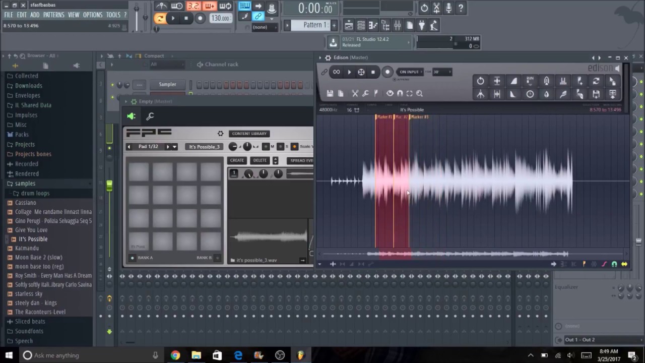Enable FPC Rank A radio button
645x363 pixels.
pyautogui.click(x=133, y=258)
